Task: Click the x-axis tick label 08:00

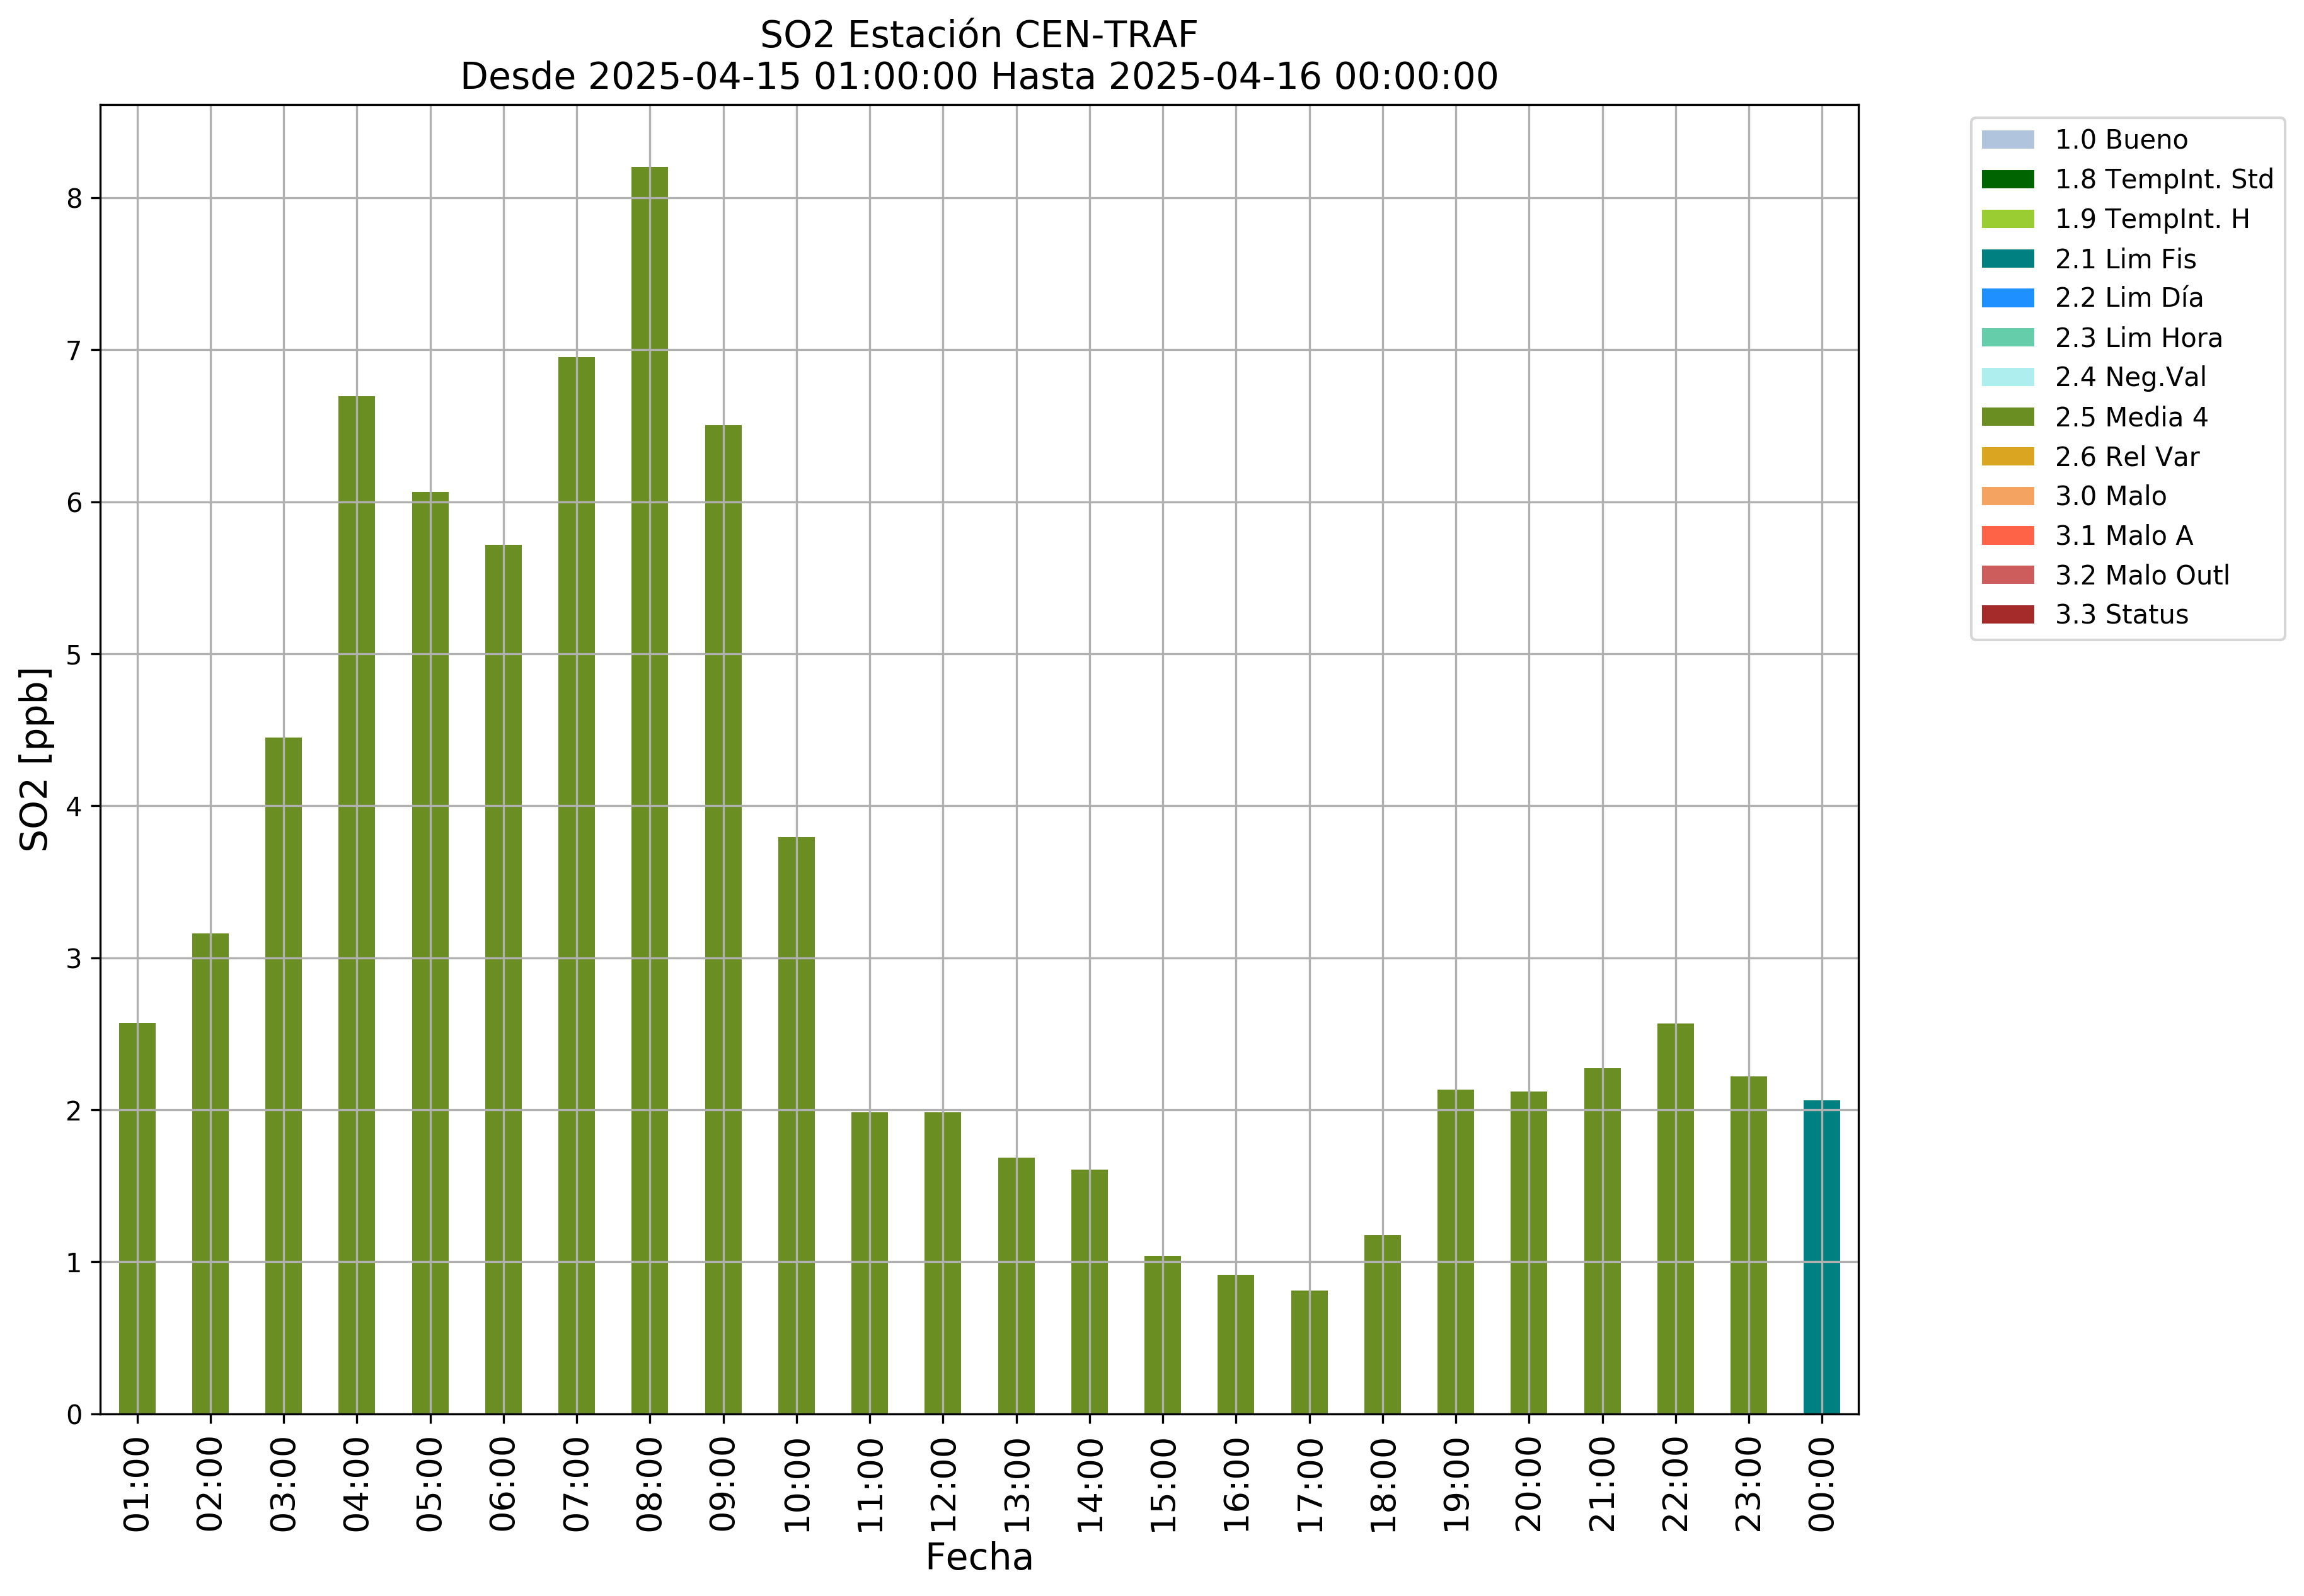Action: coord(650,1485)
